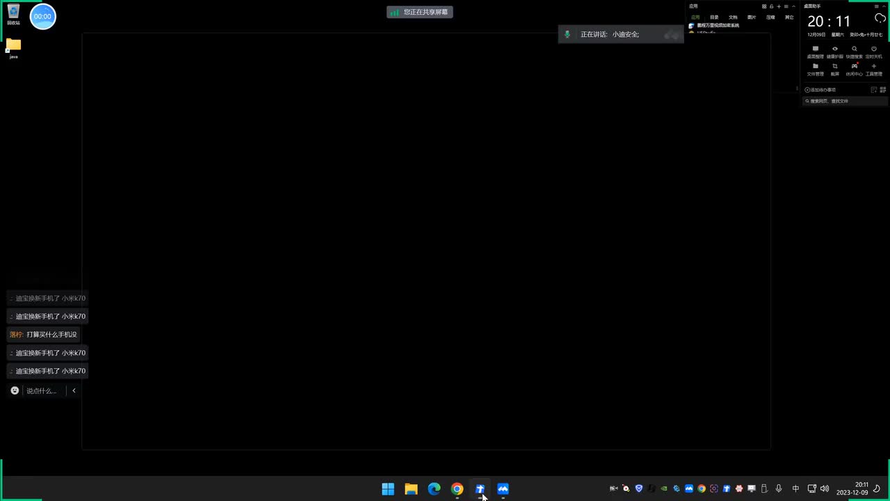Open the Tencent Meeting taskbar app icon
This screenshot has height=501, width=890.
pos(503,489)
